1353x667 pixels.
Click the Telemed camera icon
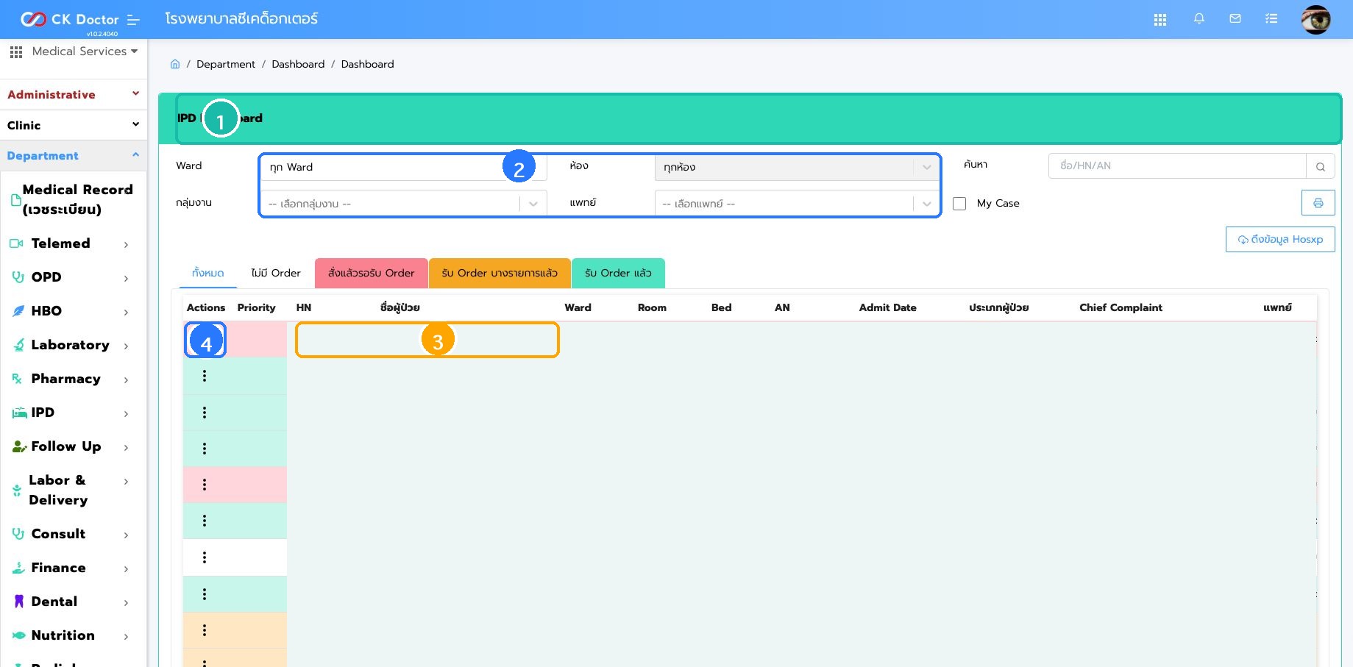(17, 243)
